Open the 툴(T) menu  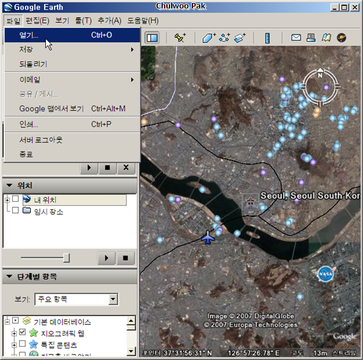(x=83, y=21)
